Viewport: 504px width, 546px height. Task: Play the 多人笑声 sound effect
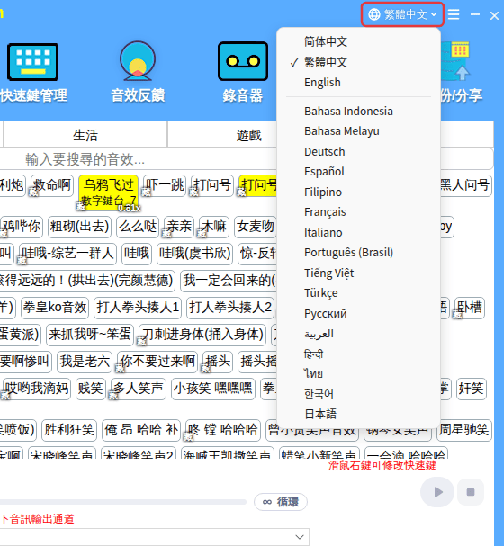pos(139,389)
